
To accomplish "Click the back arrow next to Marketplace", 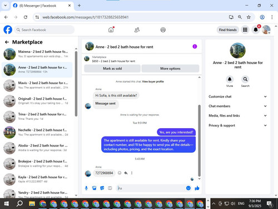I will click(x=7, y=42).
